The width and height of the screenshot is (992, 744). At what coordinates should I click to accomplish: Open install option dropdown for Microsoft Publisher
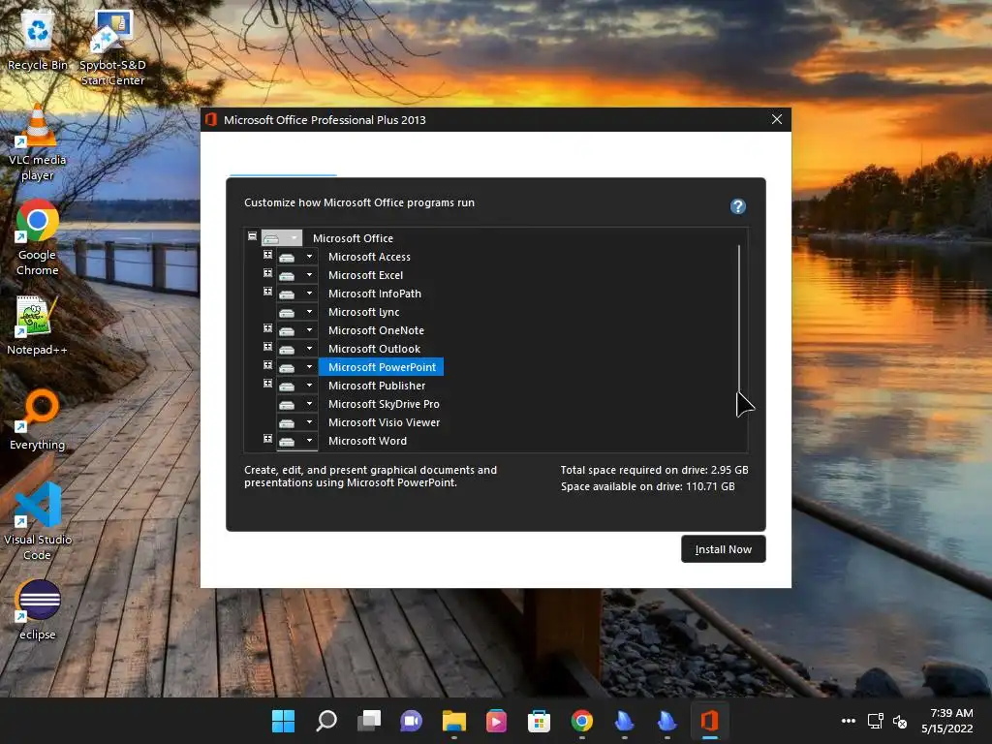297,386
